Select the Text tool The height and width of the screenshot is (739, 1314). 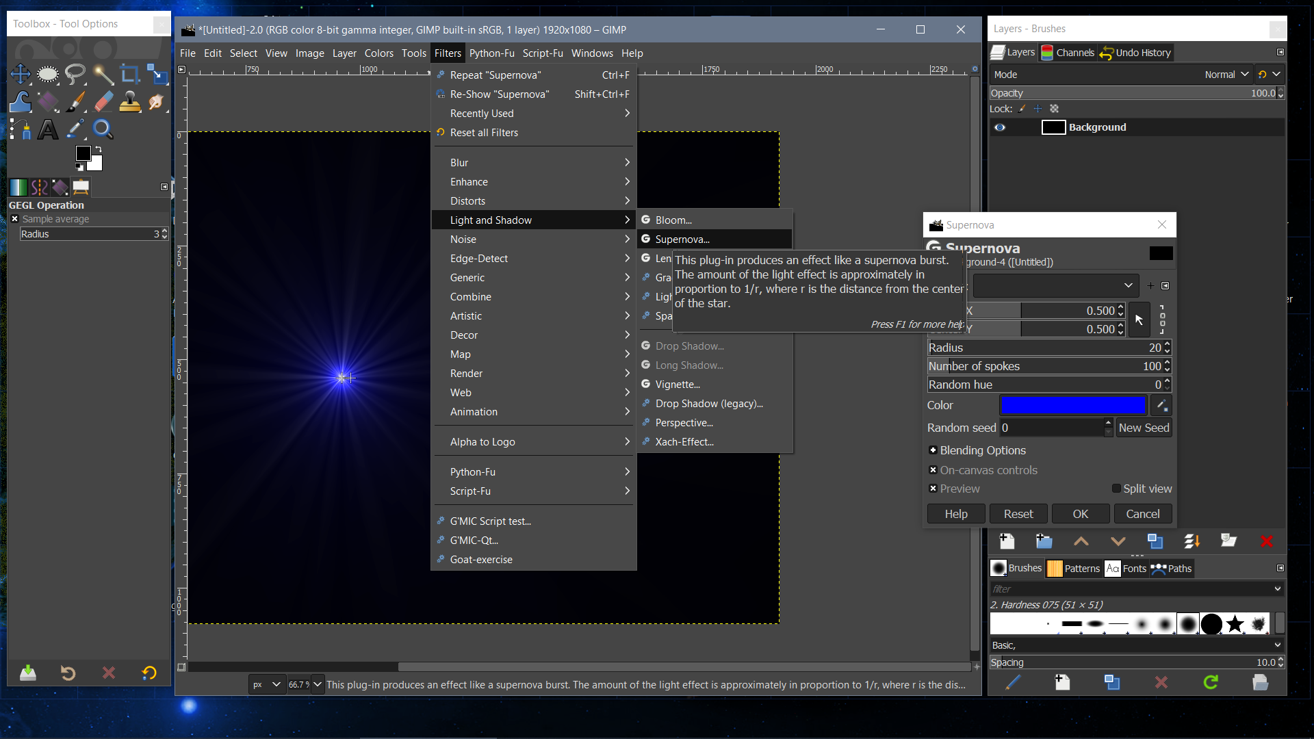(x=48, y=129)
